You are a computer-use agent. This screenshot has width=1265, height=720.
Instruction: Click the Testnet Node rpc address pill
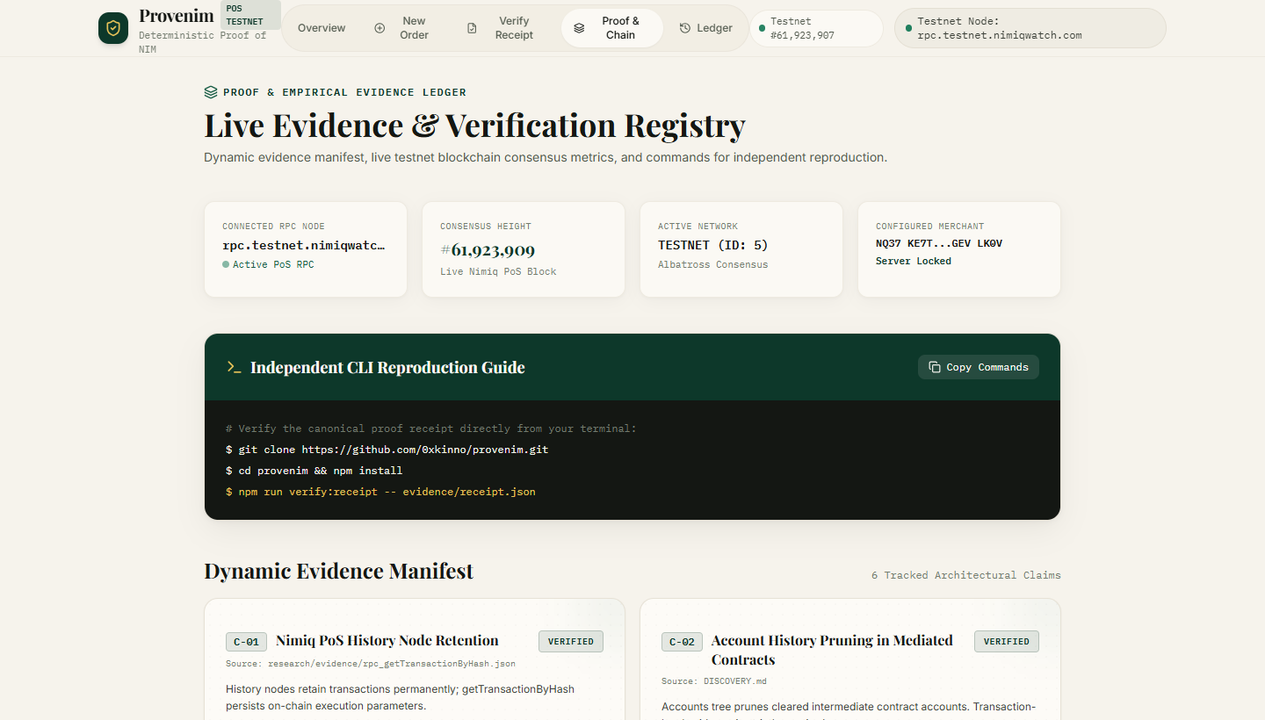point(1030,28)
